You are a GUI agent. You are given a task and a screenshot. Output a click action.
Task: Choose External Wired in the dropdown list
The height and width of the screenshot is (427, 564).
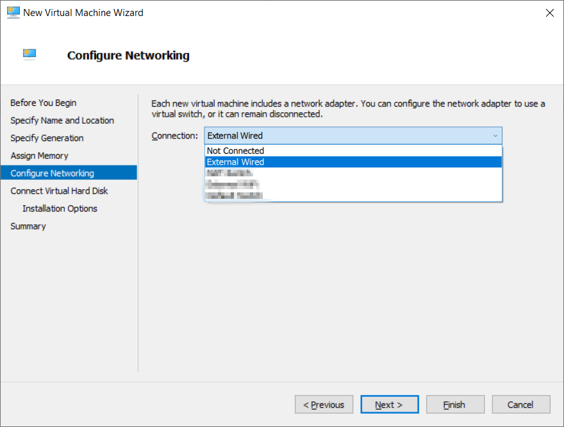click(x=353, y=162)
